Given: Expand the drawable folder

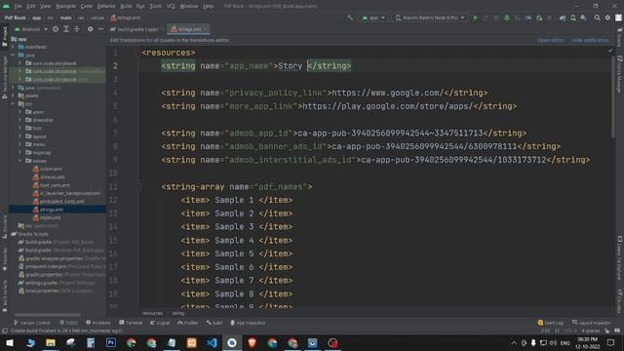Looking at the screenshot, I should coord(20,120).
